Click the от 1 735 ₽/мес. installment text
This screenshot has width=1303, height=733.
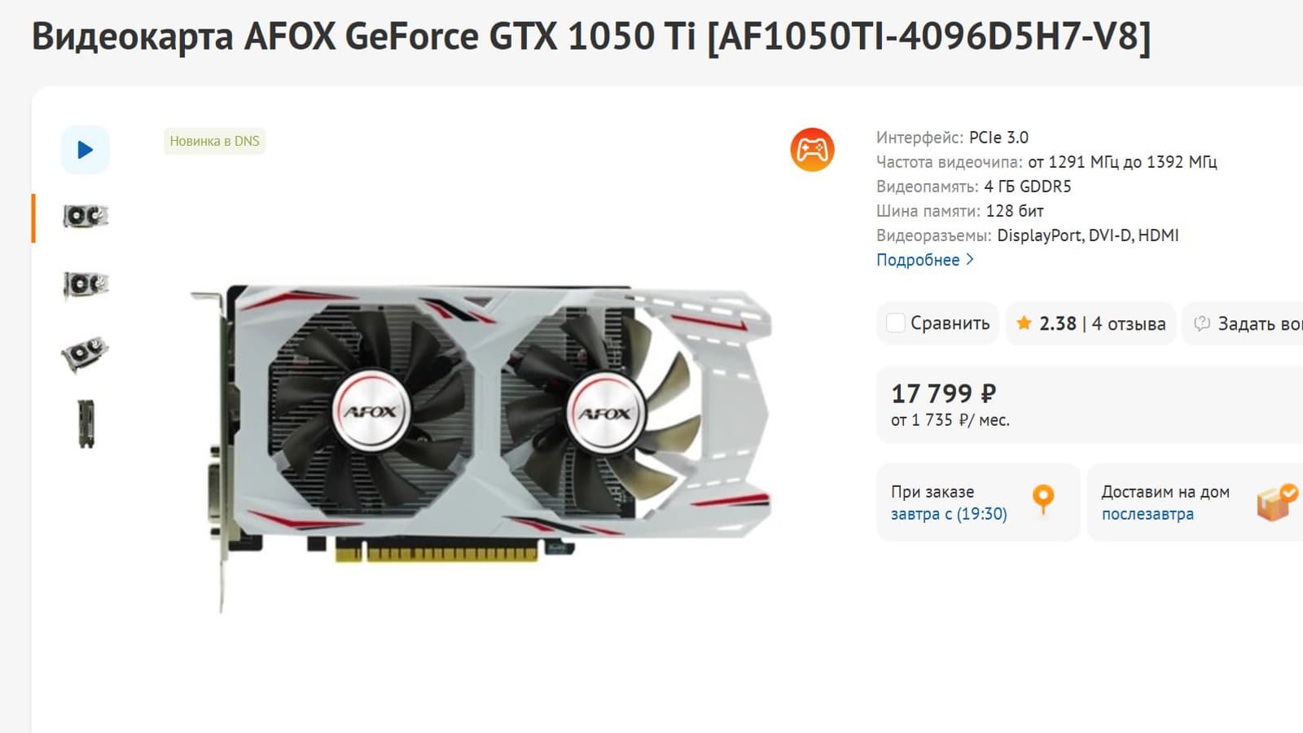point(950,420)
